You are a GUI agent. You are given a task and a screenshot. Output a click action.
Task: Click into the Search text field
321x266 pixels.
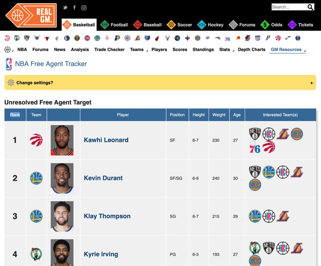pos(289,7)
